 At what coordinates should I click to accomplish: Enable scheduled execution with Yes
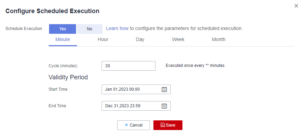[63, 29]
